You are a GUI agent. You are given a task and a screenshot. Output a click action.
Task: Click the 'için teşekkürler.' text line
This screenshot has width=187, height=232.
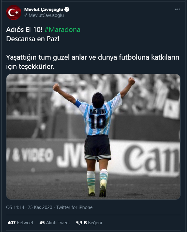30,67
